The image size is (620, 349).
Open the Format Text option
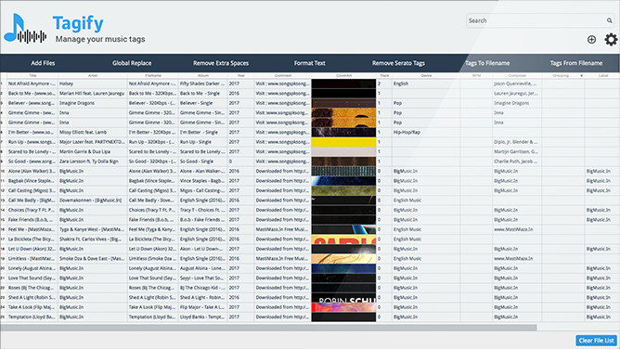click(310, 63)
